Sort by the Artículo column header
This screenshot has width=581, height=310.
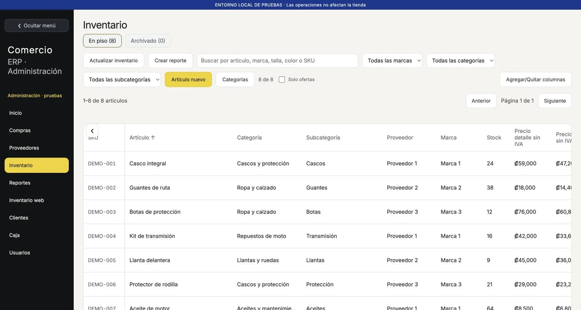tap(142, 137)
